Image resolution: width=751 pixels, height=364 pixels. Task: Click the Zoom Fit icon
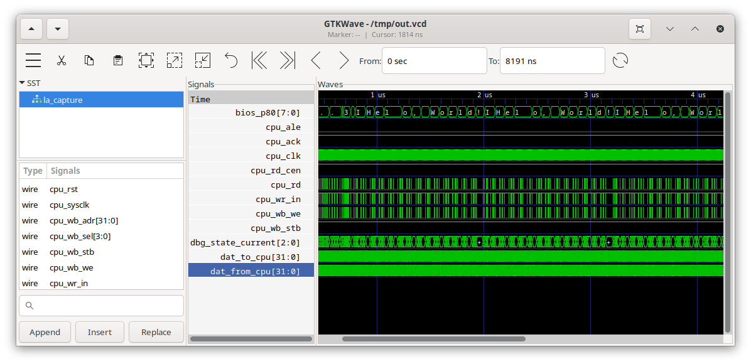tap(146, 60)
